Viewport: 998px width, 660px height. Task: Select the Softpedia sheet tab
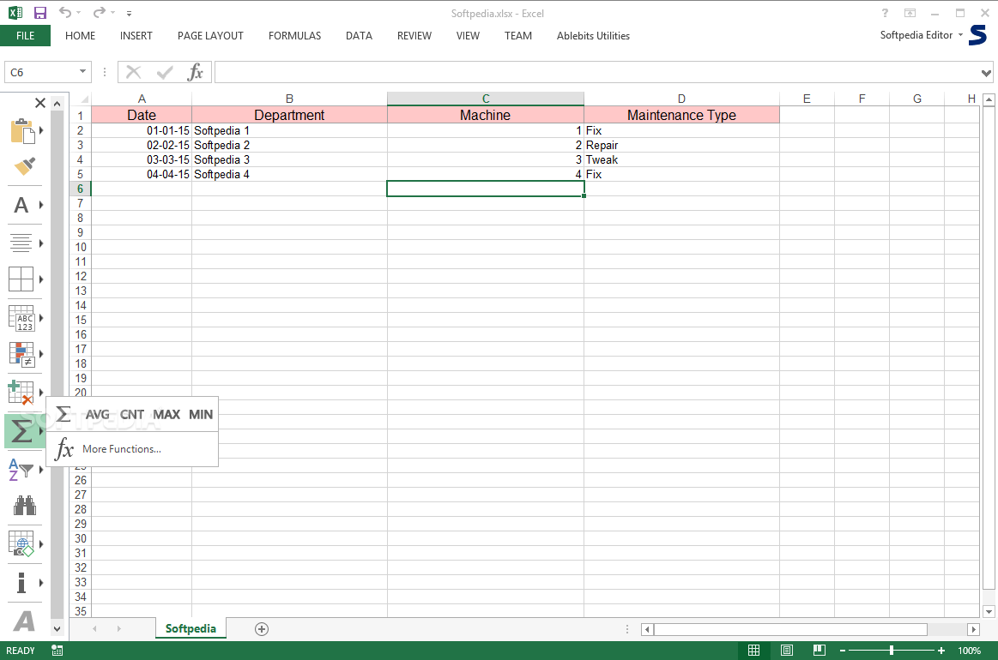[x=191, y=628]
